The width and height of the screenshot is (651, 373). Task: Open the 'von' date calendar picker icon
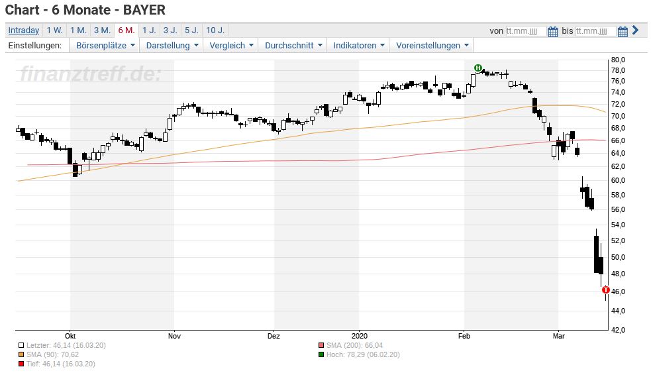(x=552, y=31)
